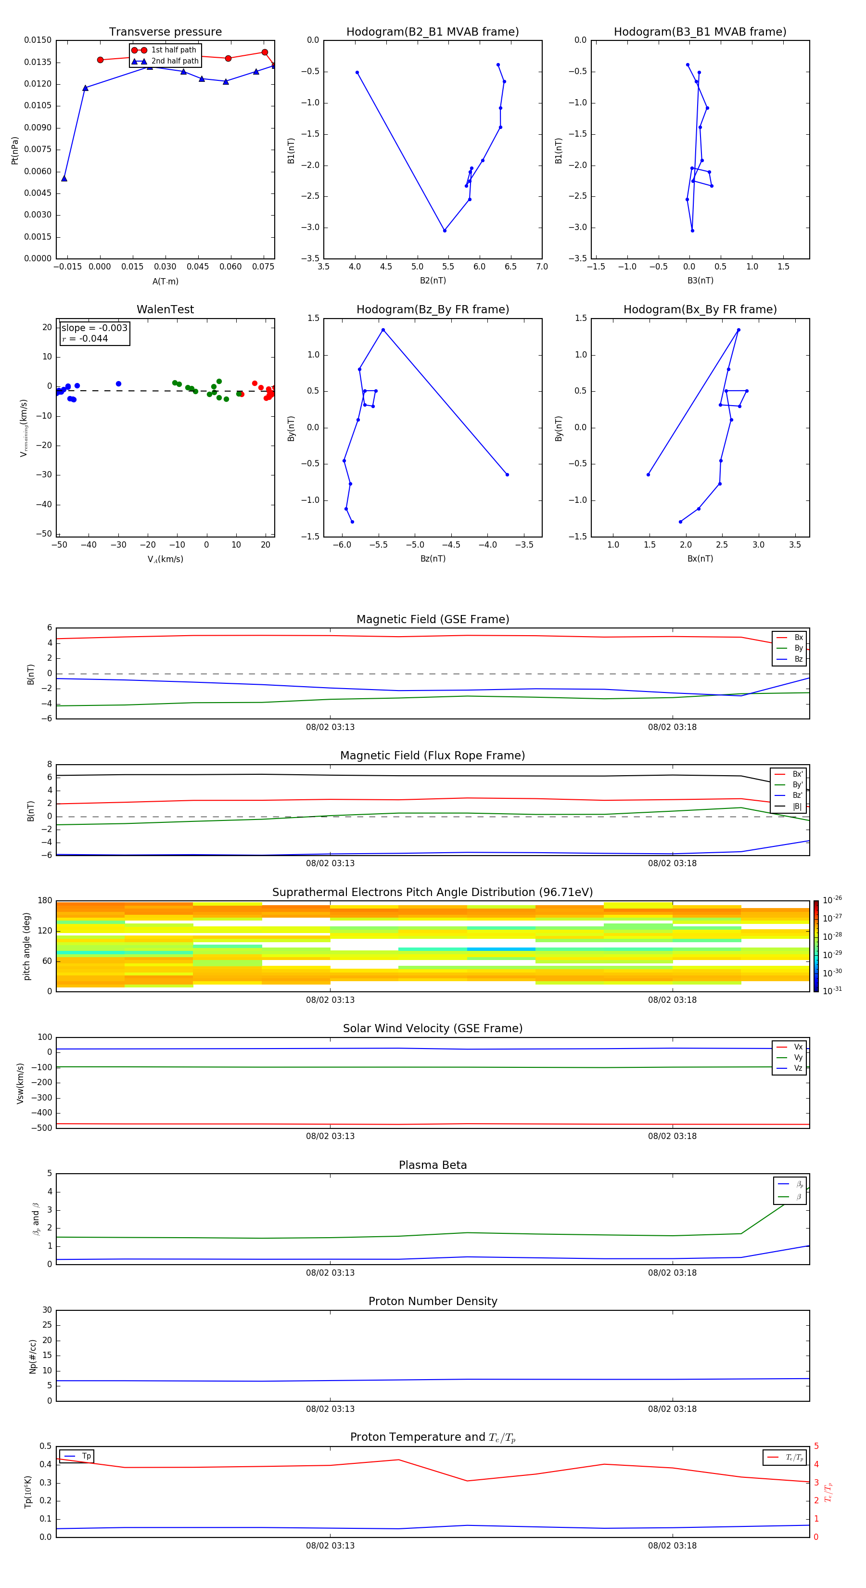Image resolution: width=866 pixels, height=1588 pixels.
Task: Click the 'Magnetic Field (GSE Frame)' title
Action: coord(433,619)
